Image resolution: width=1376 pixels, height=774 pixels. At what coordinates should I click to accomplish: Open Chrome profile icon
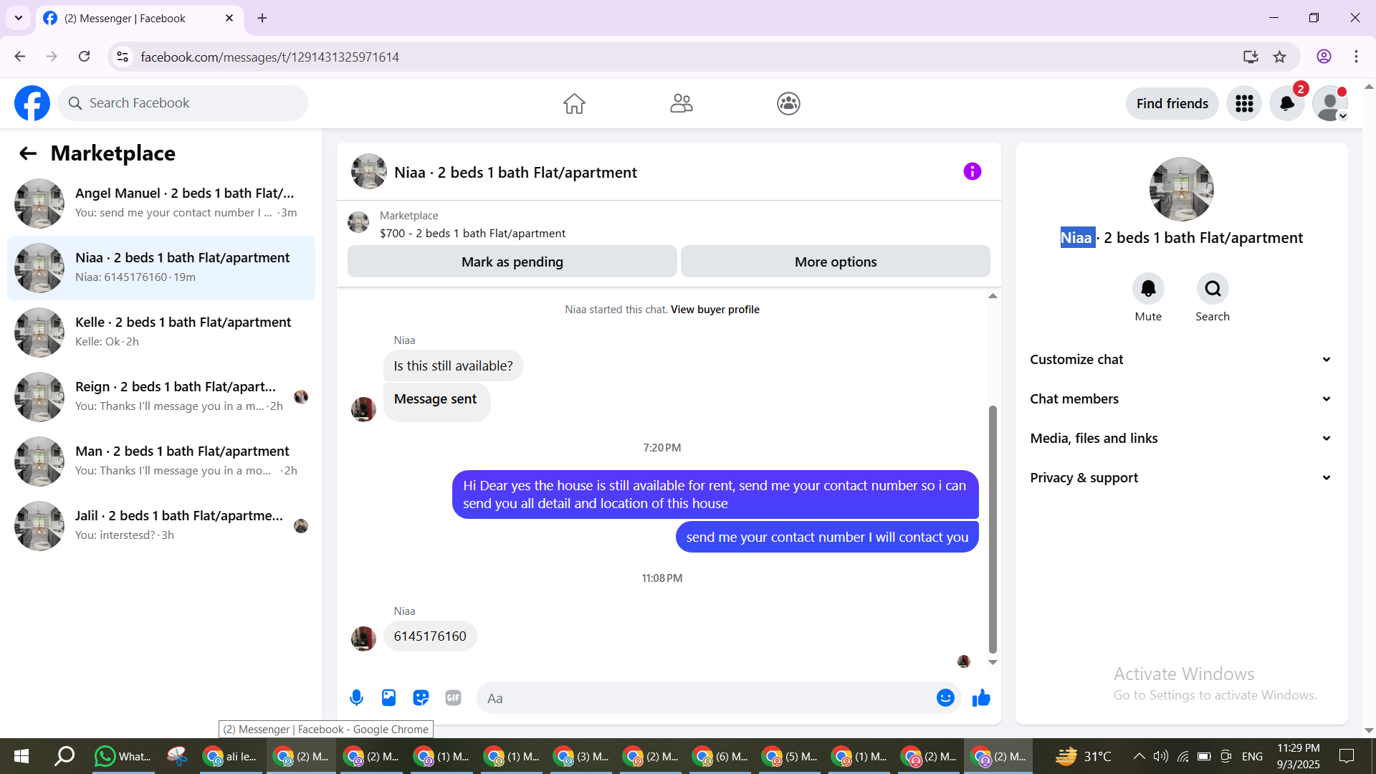[1324, 57]
